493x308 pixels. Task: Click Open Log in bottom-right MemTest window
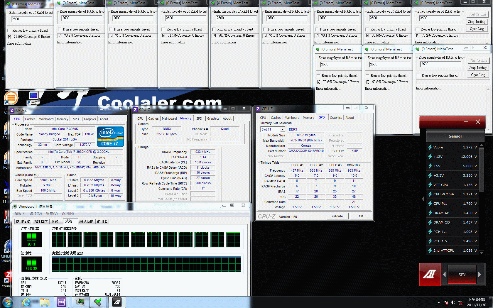point(478,75)
